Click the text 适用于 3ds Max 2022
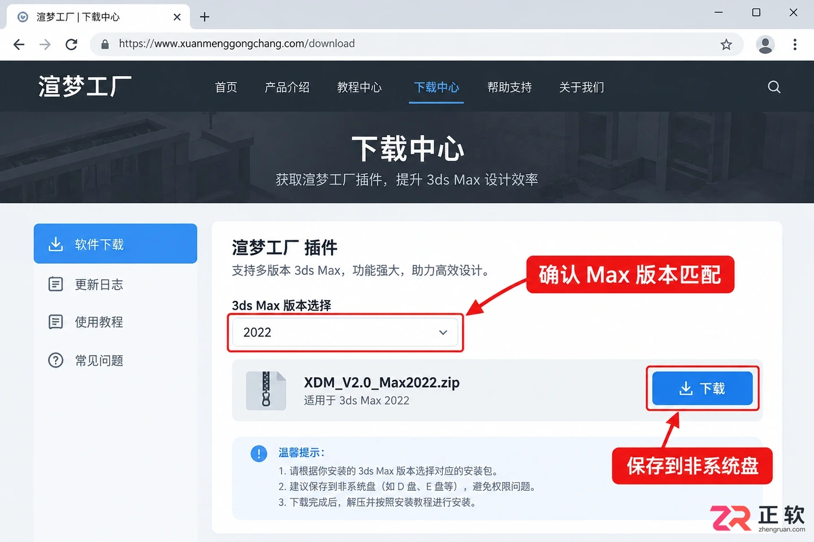Viewport: 814px width, 542px height. click(357, 400)
